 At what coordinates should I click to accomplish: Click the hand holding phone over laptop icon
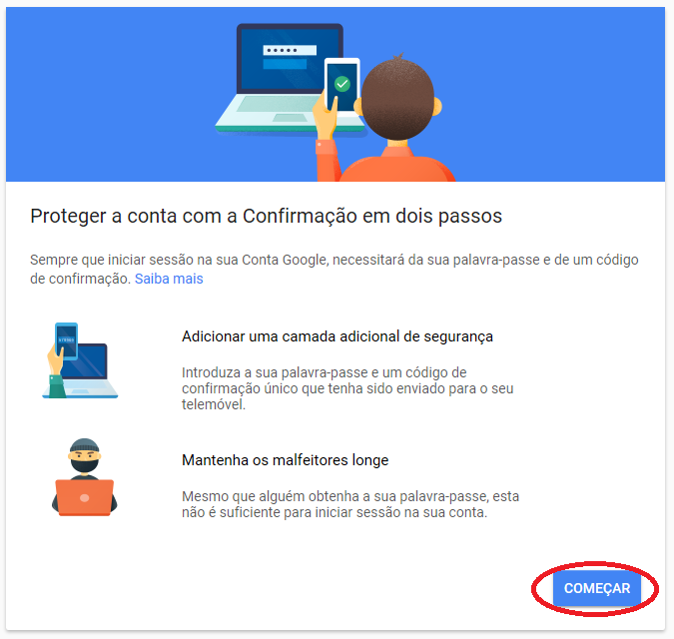click(80, 360)
